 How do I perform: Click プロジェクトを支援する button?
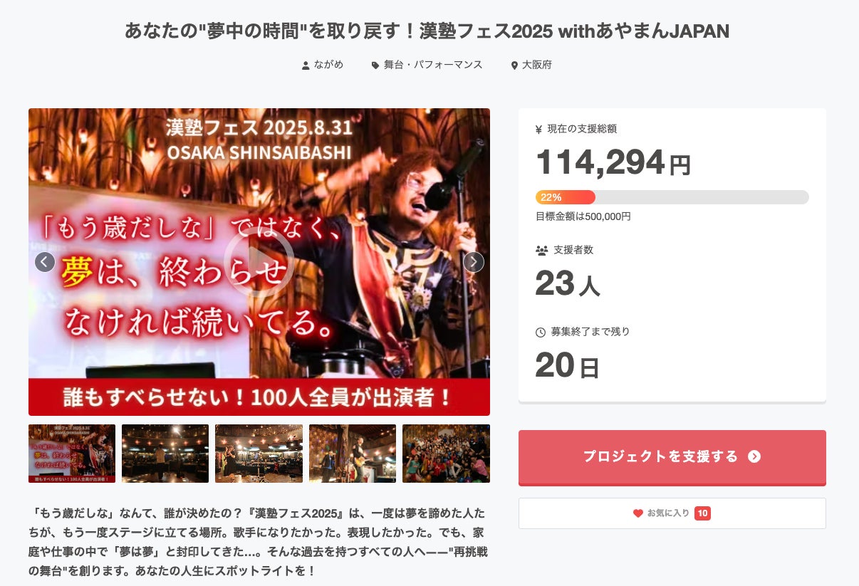[x=672, y=457]
